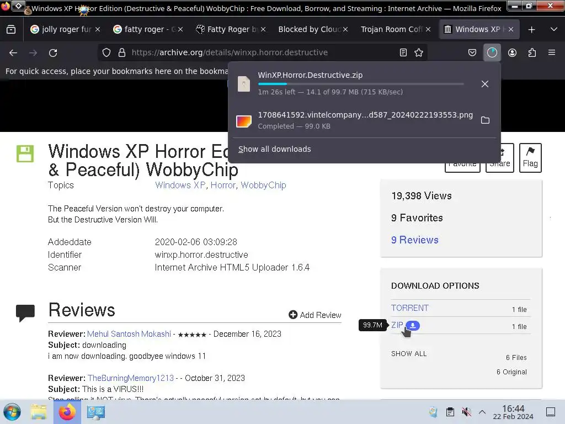
Task: Open a new tab with plus button
Action: tap(531, 30)
